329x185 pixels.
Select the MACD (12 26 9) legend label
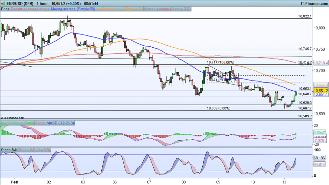click(60, 123)
